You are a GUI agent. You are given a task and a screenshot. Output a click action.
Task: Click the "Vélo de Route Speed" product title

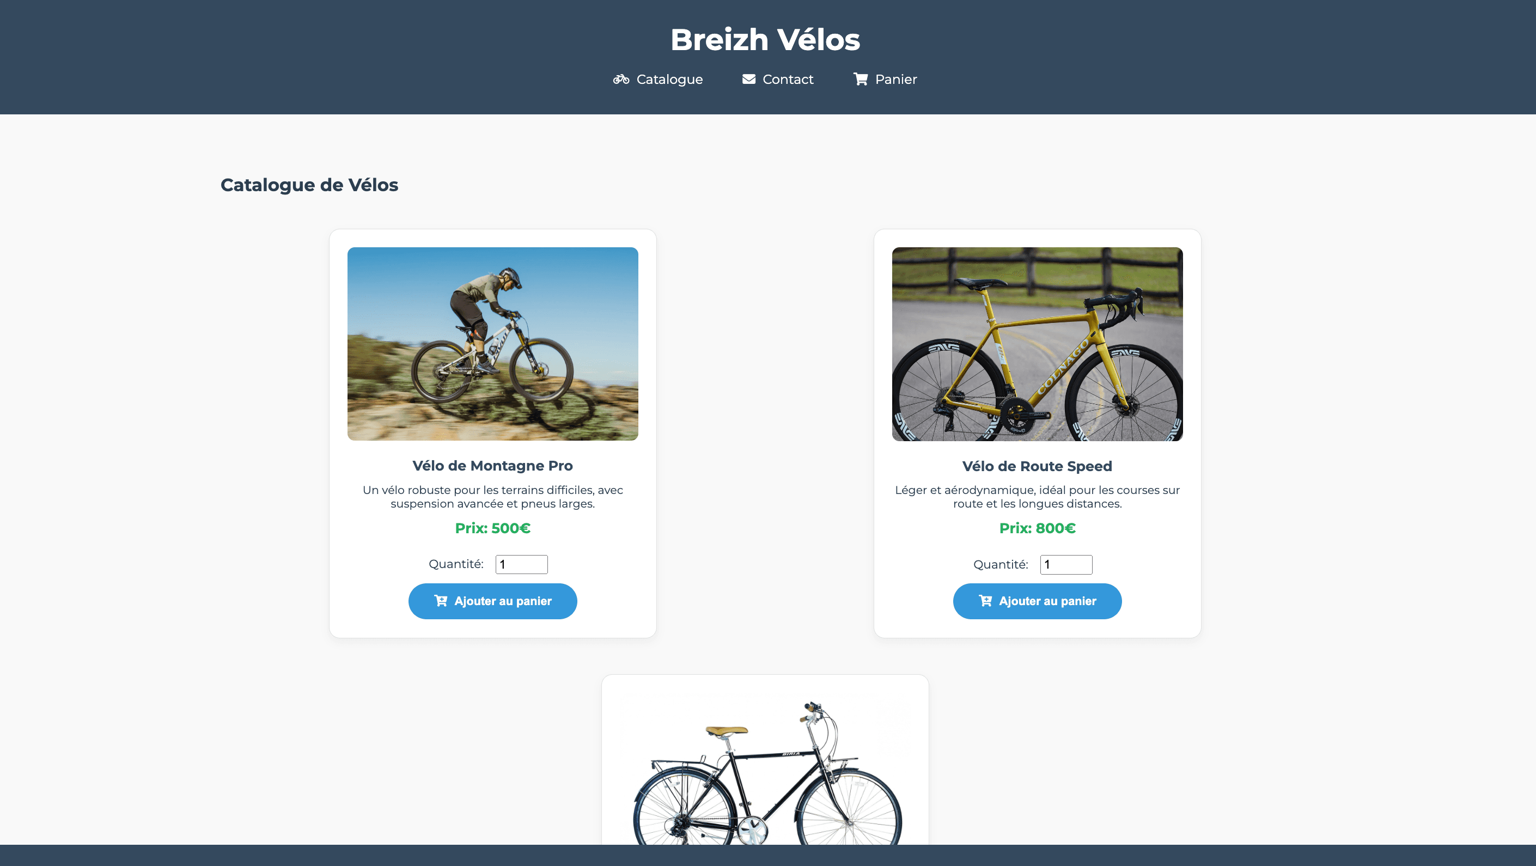[x=1038, y=466]
